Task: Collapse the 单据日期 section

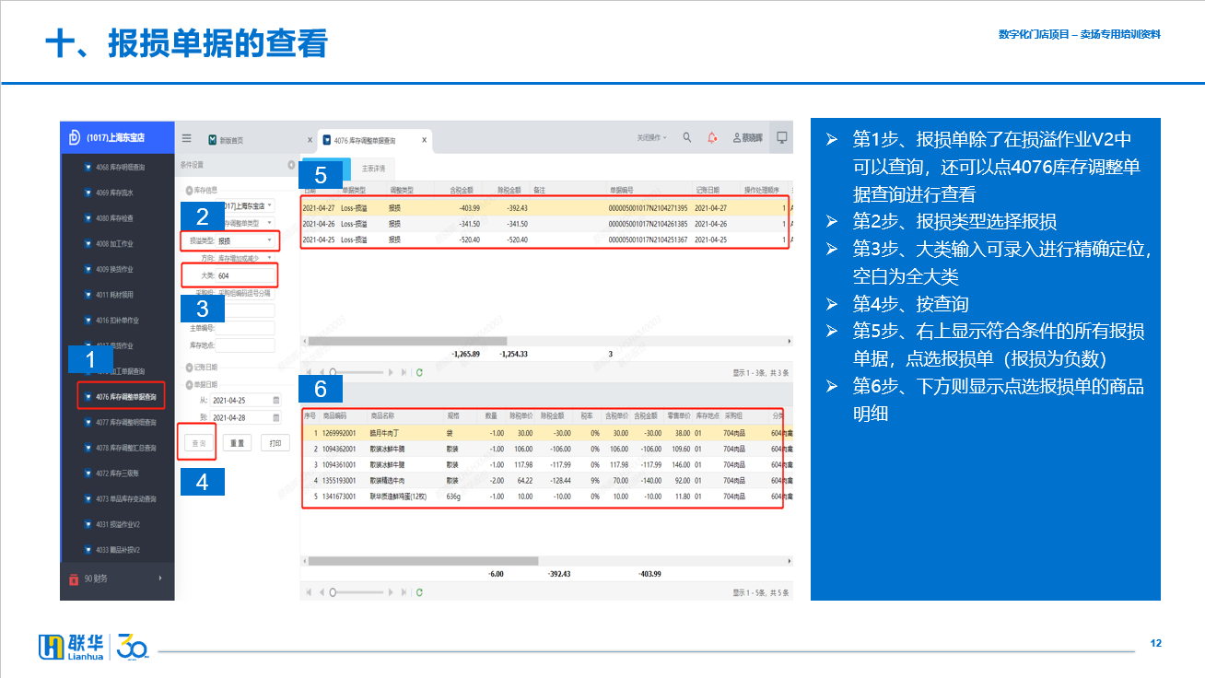Action: click(190, 384)
